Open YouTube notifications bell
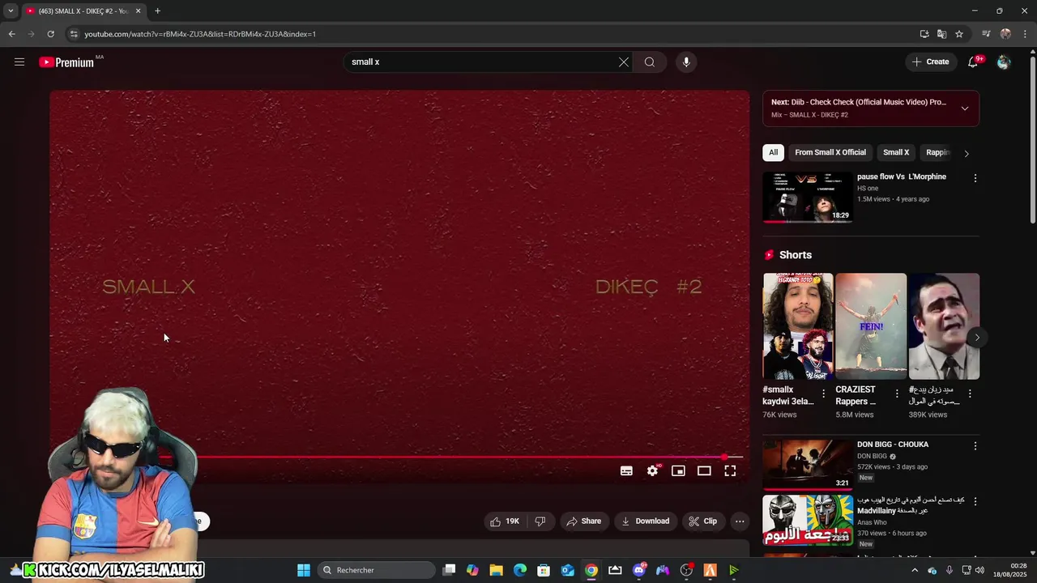 click(x=973, y=62)
